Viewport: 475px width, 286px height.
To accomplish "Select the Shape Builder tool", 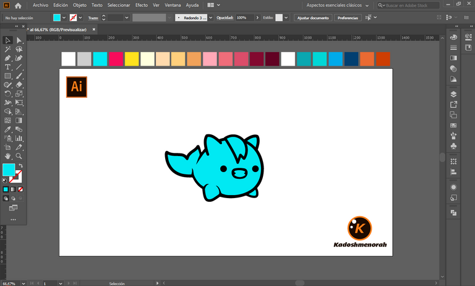I will pos(7,111).
